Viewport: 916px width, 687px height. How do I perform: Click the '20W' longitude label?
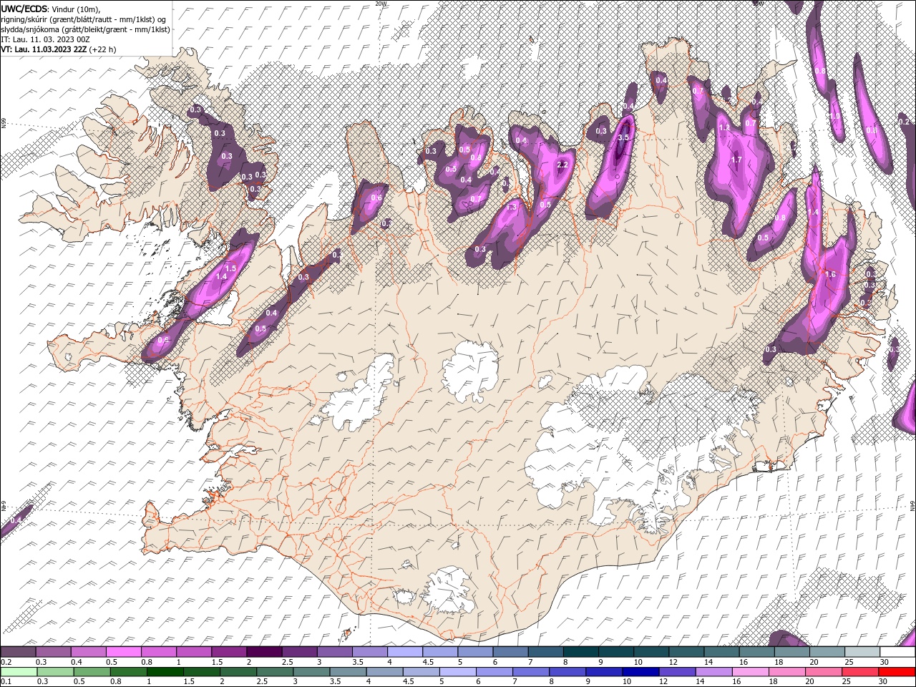[380, 4]
